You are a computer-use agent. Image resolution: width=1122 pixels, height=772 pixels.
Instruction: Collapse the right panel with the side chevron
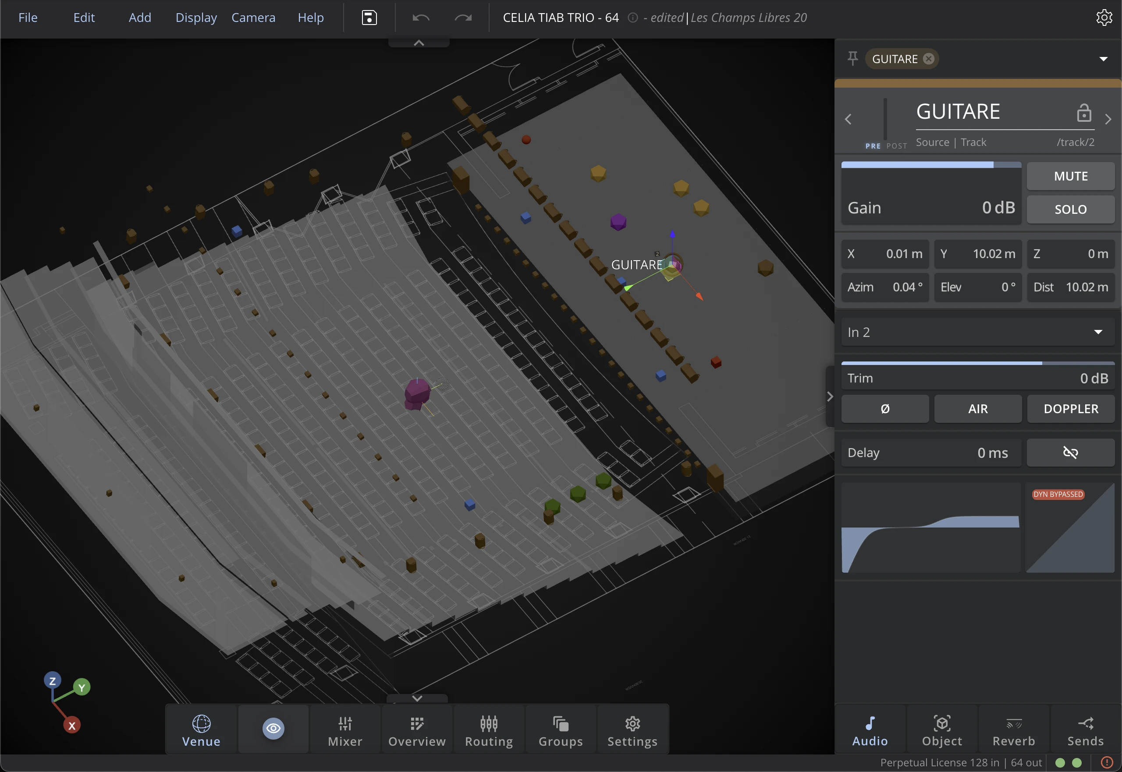pyautogui.click(x=830, y=397)
